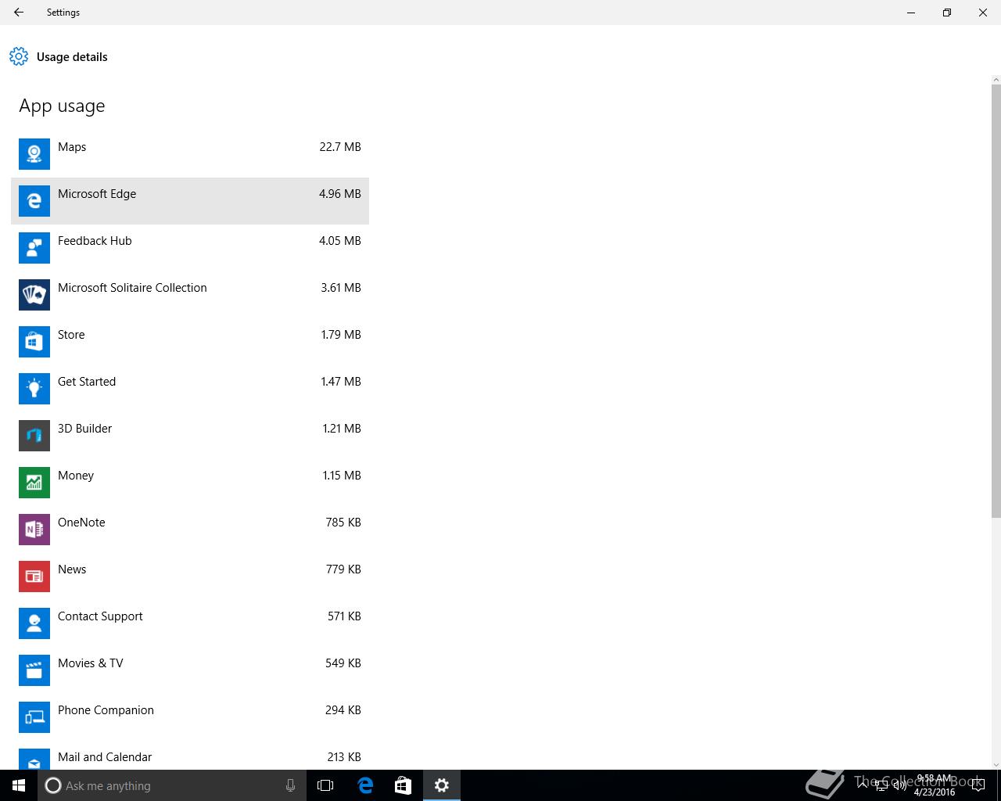Click the 1.79 MB usage value

[341, 335]
